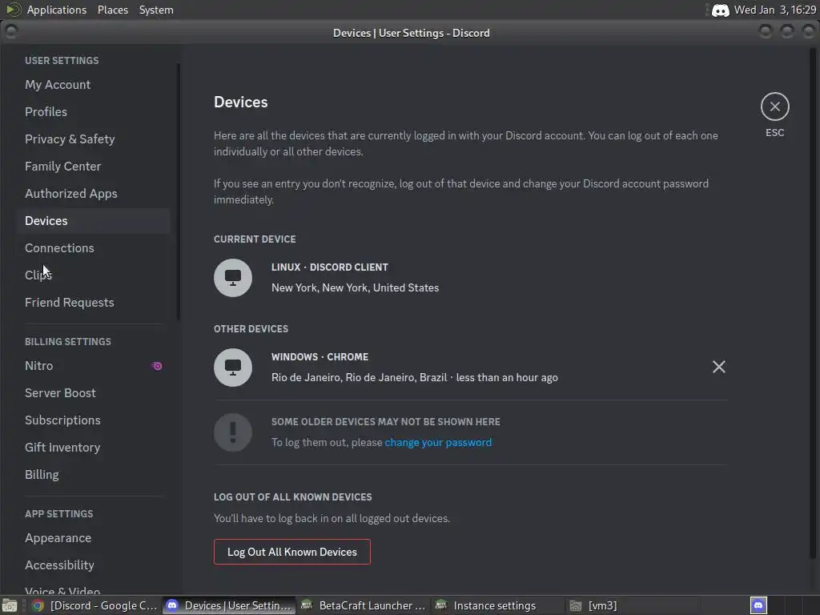Screen dimensions: 820x615
Task: Go to Profiles settings
Action: 93,112
